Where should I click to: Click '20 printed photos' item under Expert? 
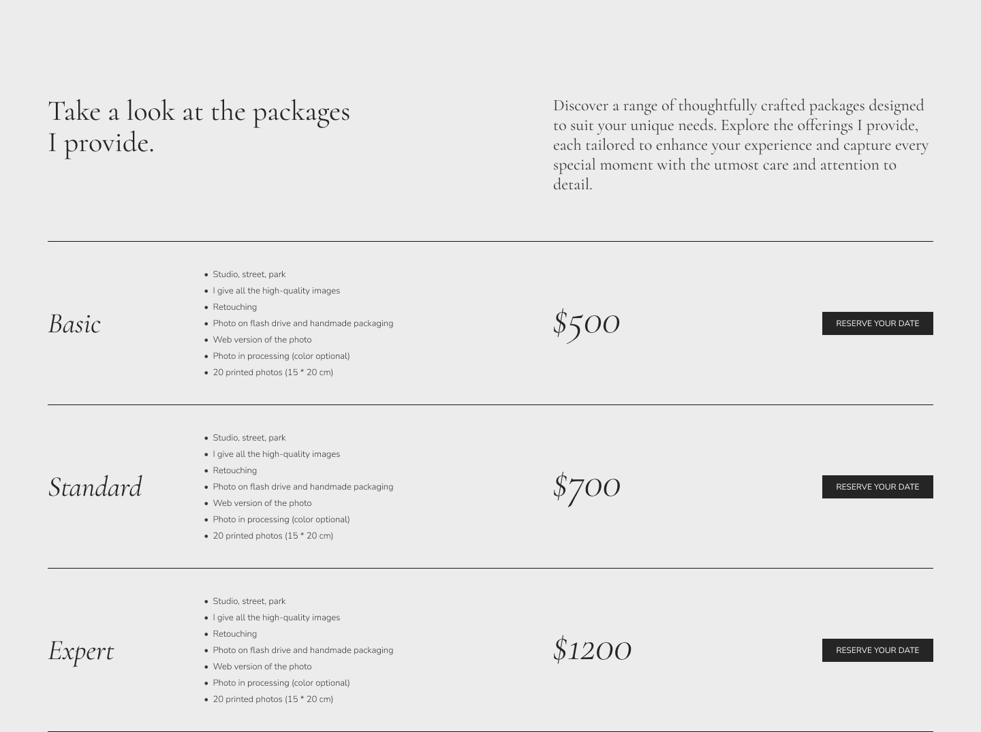point(272,699)
